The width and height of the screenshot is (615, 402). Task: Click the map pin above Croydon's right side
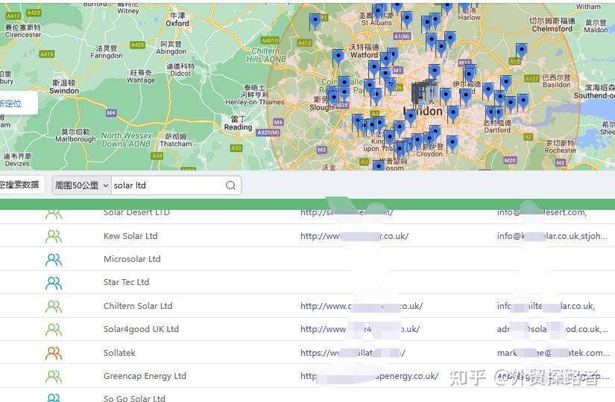coord(452,144)
